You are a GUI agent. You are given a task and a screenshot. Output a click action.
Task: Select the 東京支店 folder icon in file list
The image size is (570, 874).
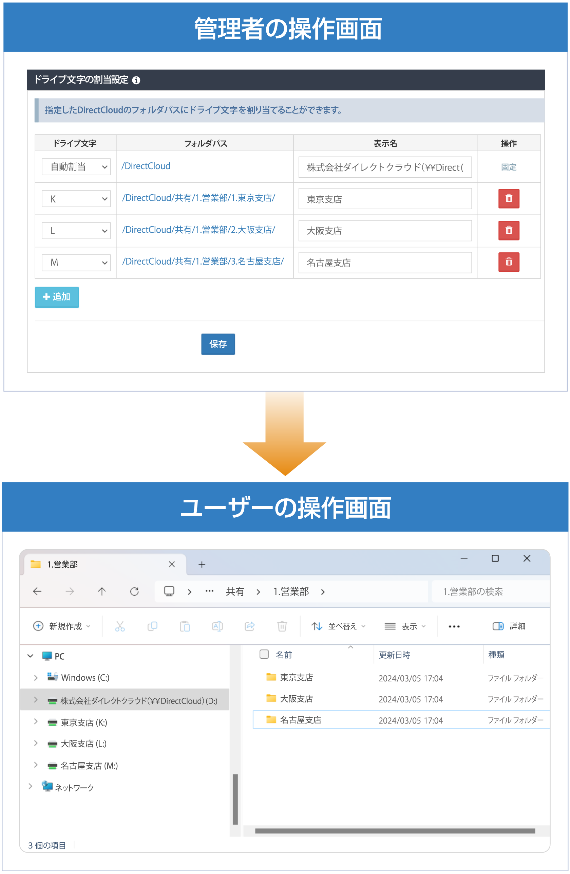[271, 676]
